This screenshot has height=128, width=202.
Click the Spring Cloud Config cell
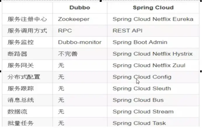coord(142,77)
